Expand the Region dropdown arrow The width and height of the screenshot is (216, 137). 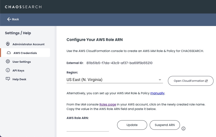[160, 80]
